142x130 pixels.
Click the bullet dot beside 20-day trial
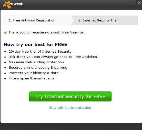[x=5, y=52]
